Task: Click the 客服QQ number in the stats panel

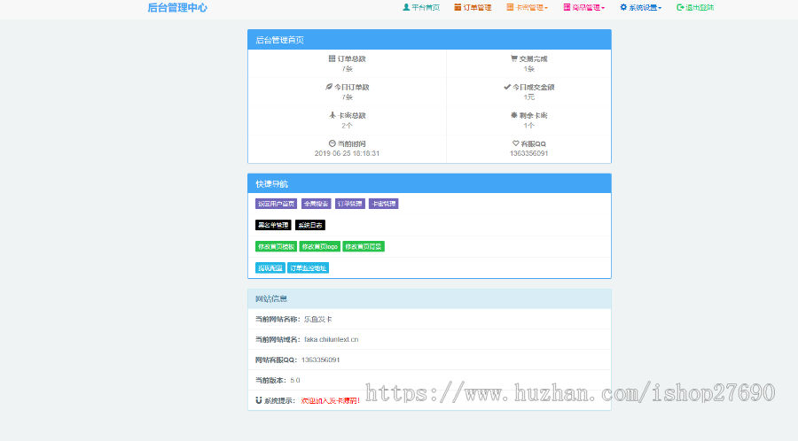Action: click(x=529, y=153)
